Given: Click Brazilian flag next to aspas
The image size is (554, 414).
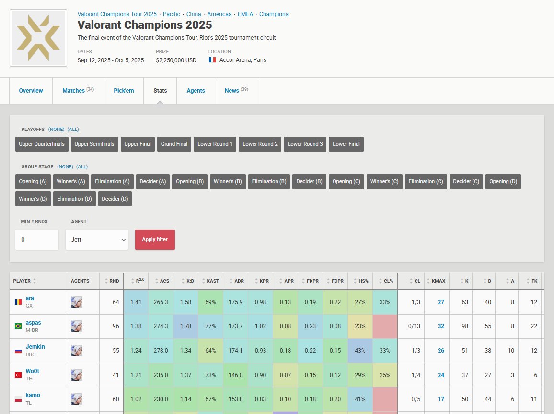Looking at the screenshot, I should point(18,326).
